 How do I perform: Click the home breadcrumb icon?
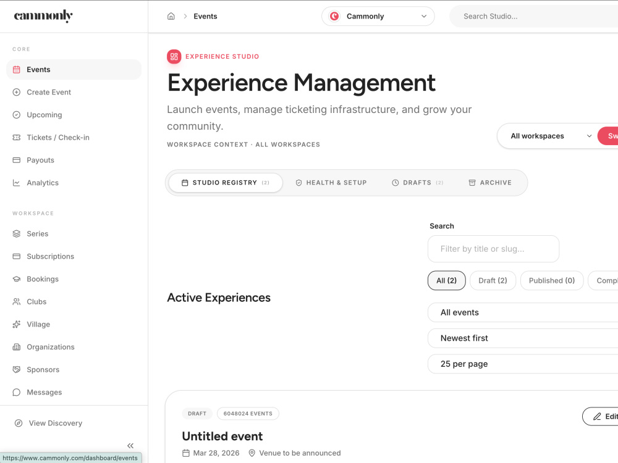coord(171,16)
